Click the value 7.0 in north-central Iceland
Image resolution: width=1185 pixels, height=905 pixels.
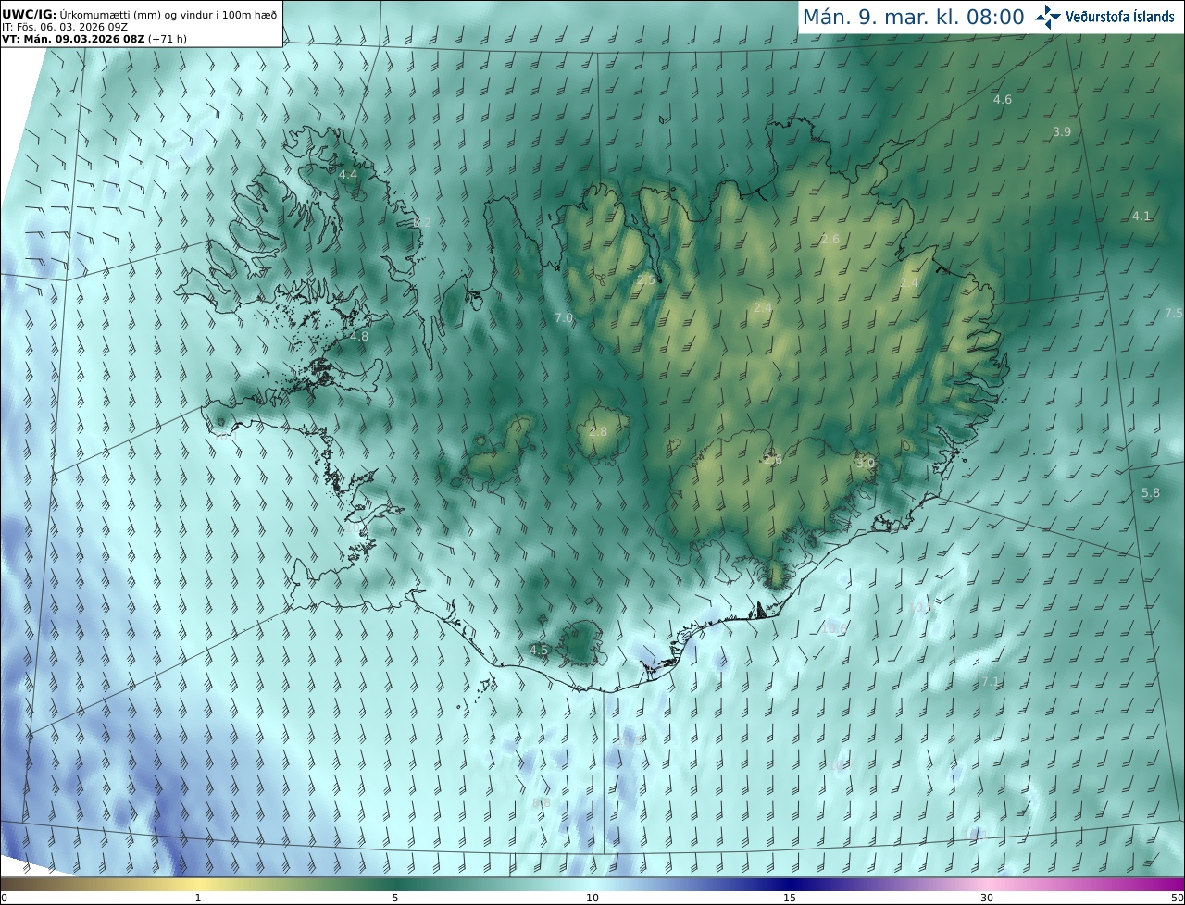(564, 318)
